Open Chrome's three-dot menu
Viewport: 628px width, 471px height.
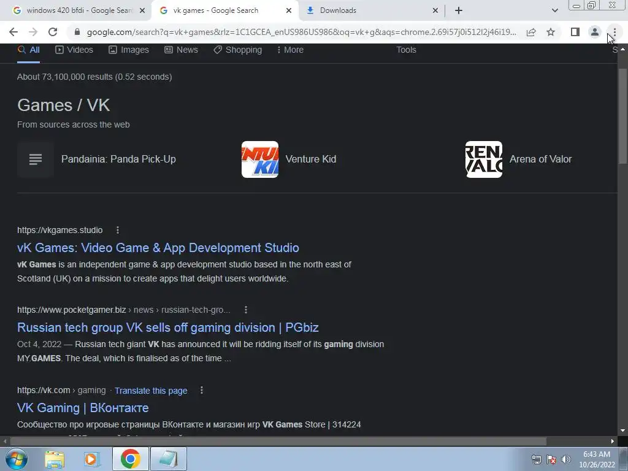615,32
